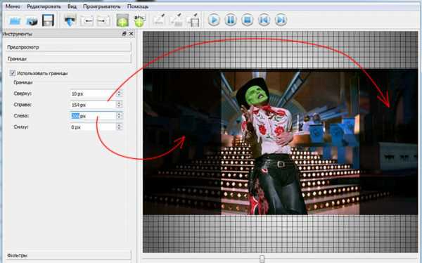Pause the video playback
422x263 pixels.
click(x=231, y=20)
